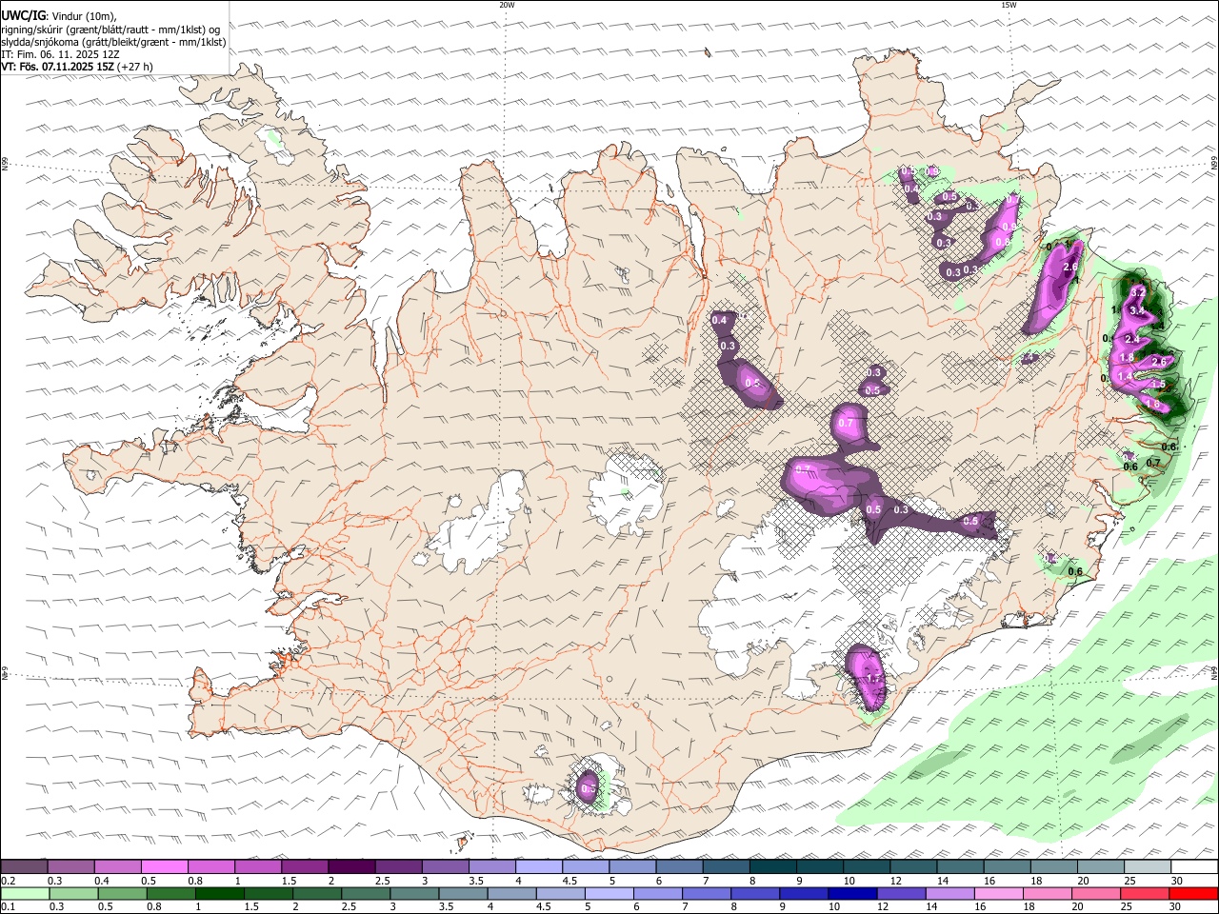Click the '3.2' precipitation value on the map
The height and width of the screenshot is (914, 1219).
(1138, 292)
